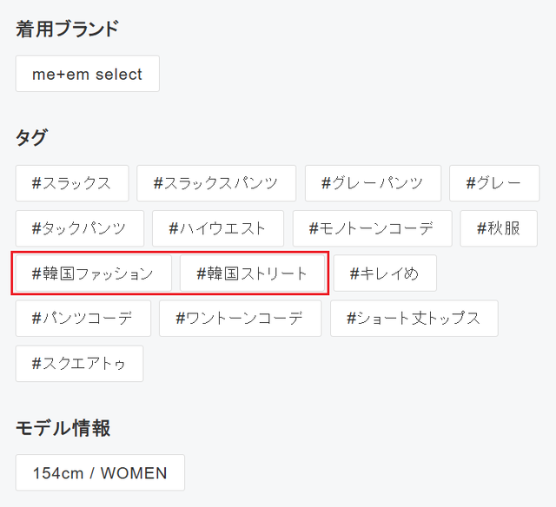Select the #スラックス tag
The image size is (556, 507).
tap(72, 183)
